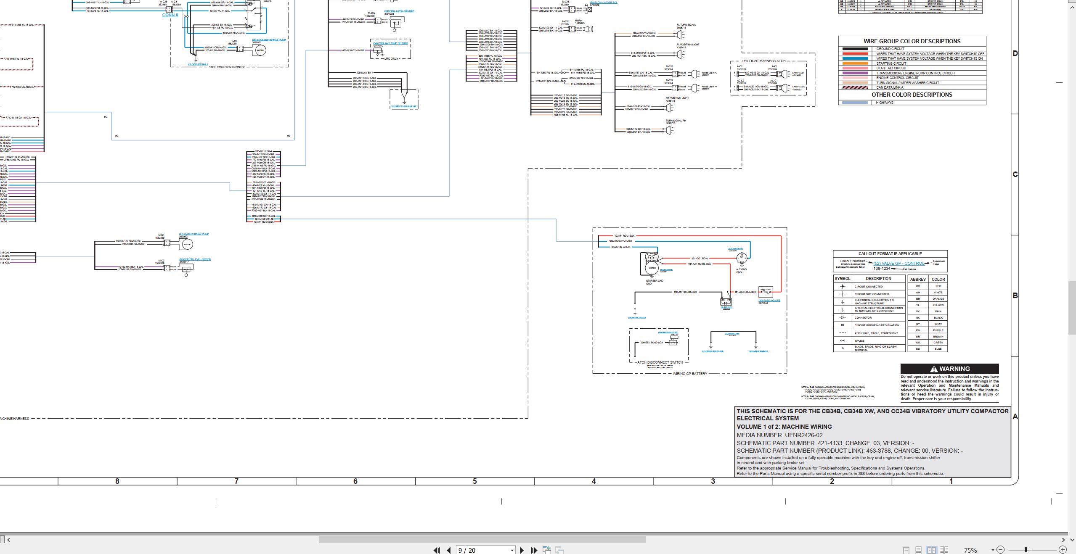Click the 'OTHER COLOR DESCRIPTIONS' heading
This screenshot has width=1076, height=554.
pos(912,95)
